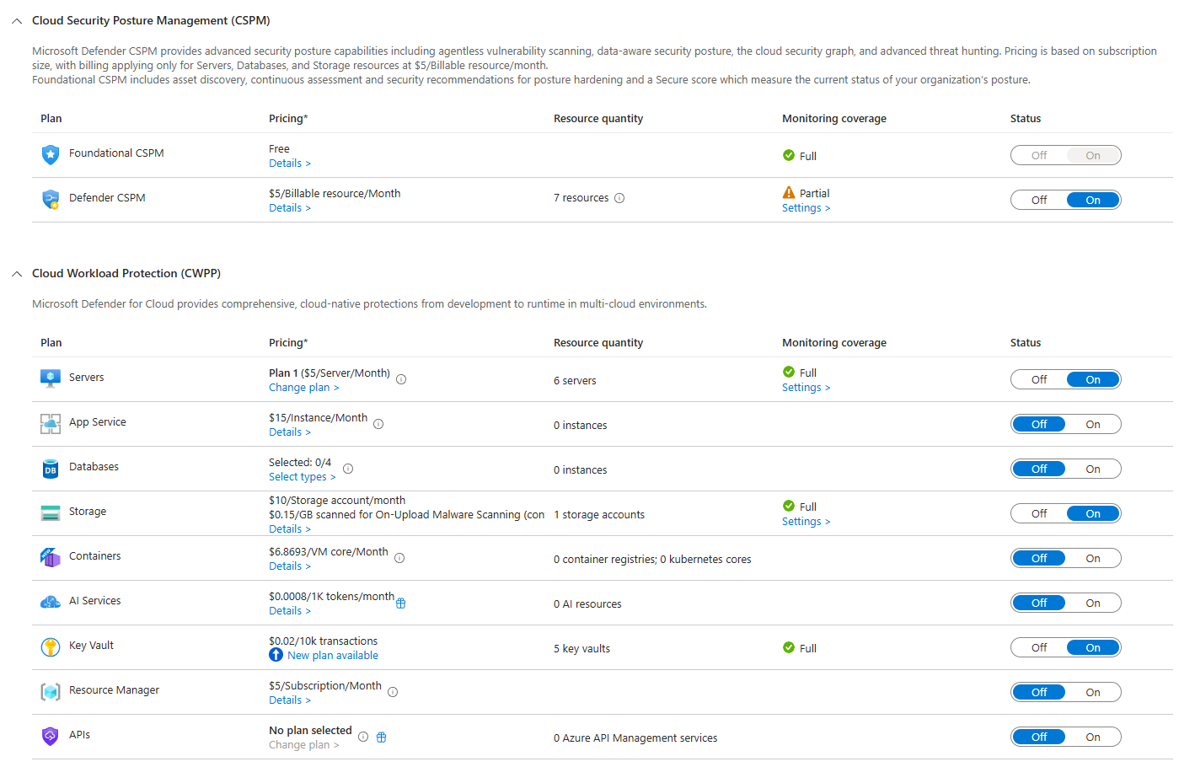The image size is (1195, 767).
Task: Turn on the App Service plan
Action: point(1092,425)
